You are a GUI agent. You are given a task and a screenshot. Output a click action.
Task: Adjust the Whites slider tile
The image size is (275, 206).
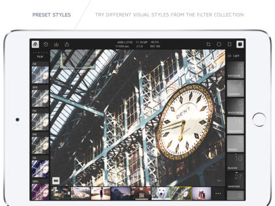tap(235, 144)
